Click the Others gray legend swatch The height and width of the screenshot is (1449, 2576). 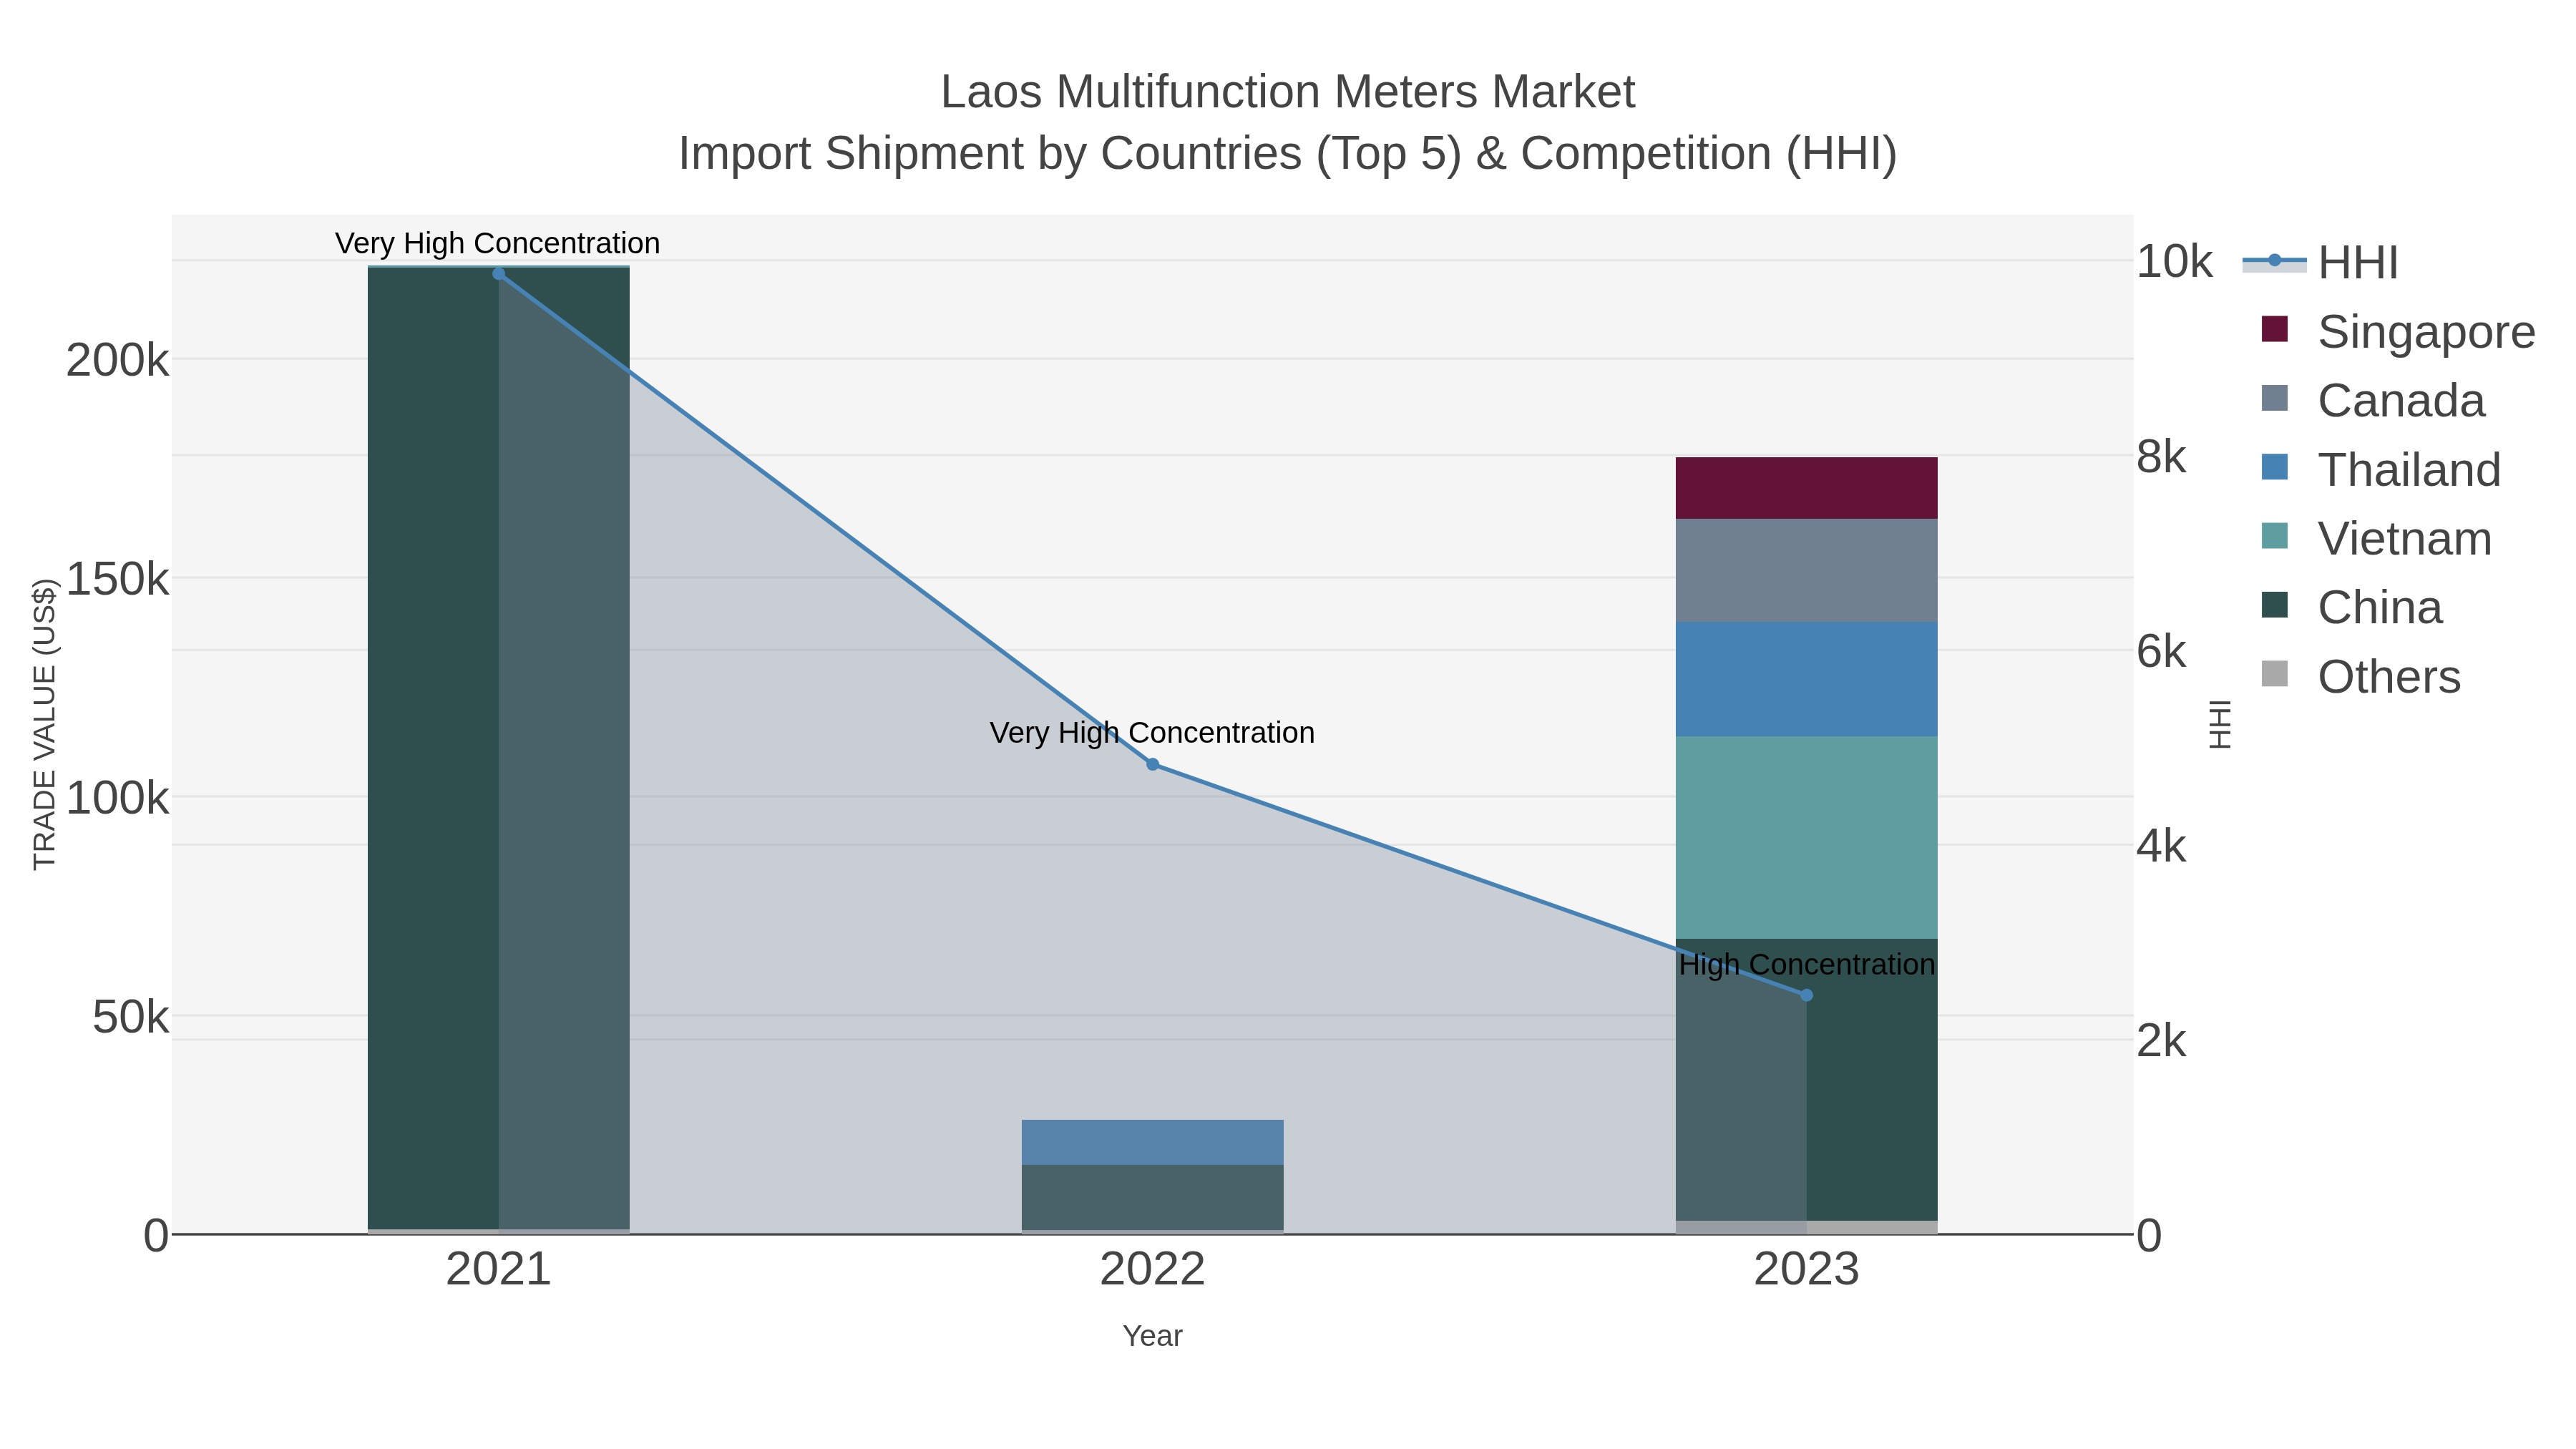click(2274, 674)
